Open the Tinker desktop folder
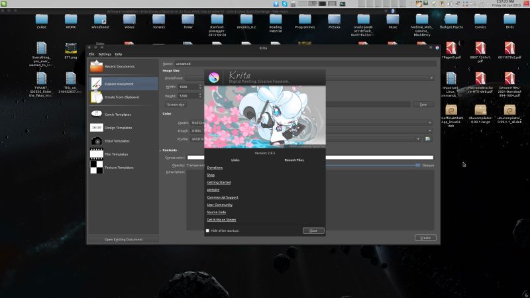Image resolution: width=530 pixels, height=298 pixels. coord(188,21)
